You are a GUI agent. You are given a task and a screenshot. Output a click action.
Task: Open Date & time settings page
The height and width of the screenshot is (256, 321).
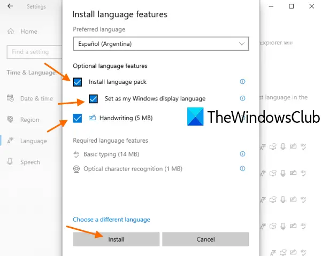[36, 98]
